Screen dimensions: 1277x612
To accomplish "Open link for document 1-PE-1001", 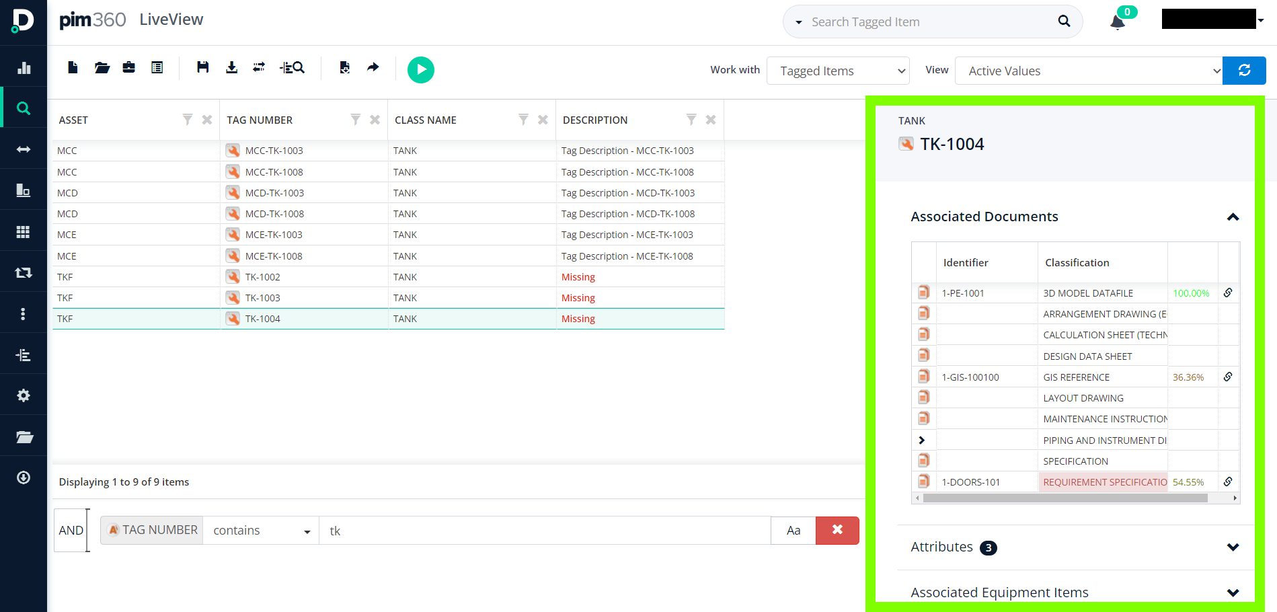I will [1228, 293].
